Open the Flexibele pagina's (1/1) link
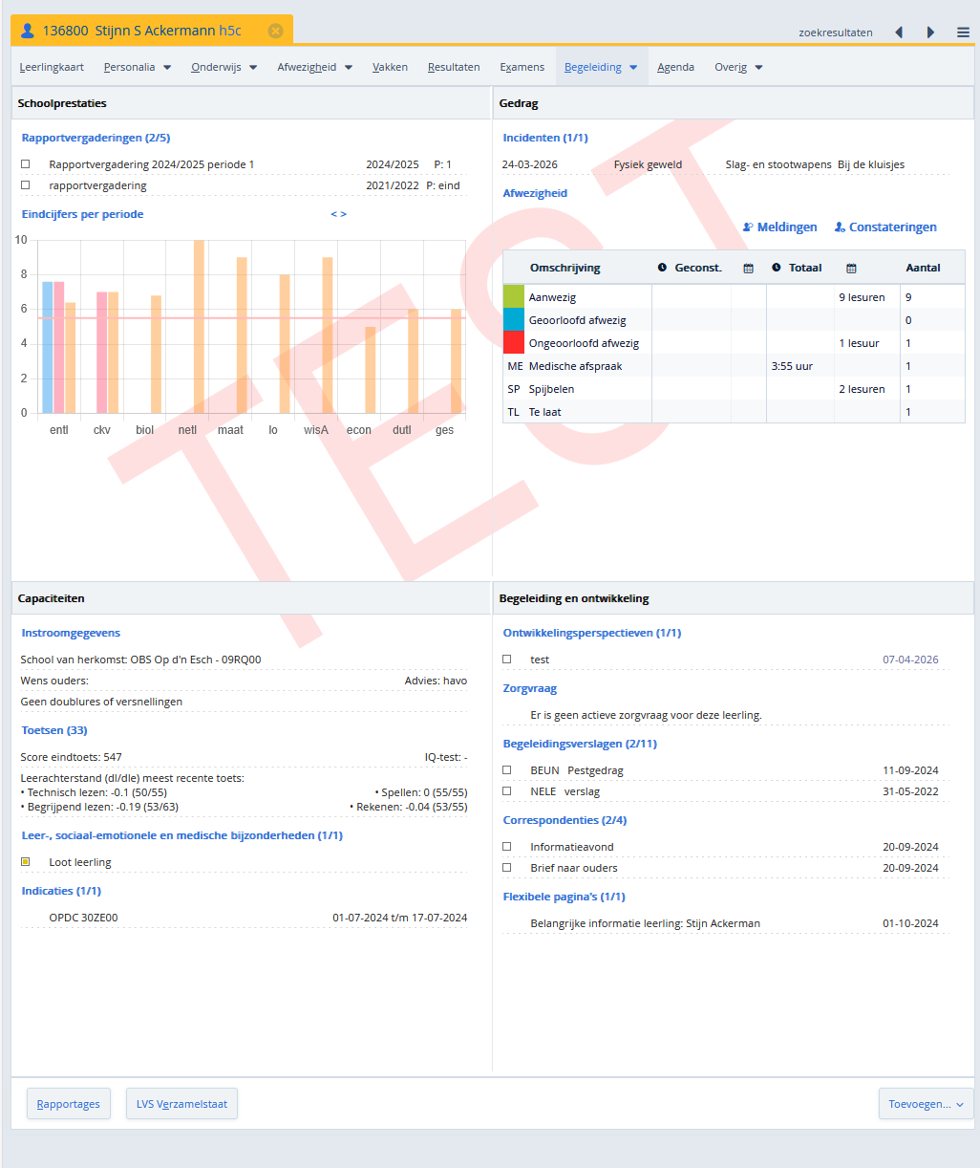Image resolution: width=980 pixels, height=1168 pixels. [x=565, y=897]
